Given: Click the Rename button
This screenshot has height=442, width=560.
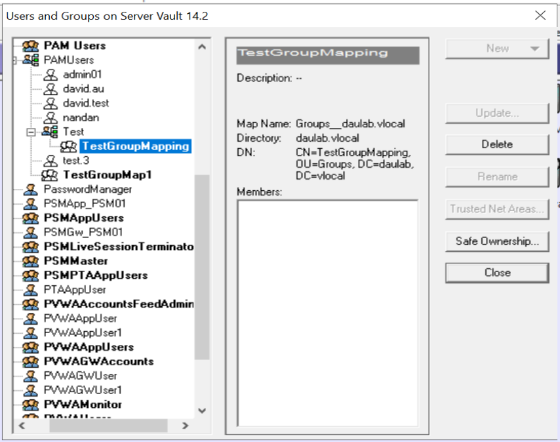Looking at the screenshot, I should (497, 176).
